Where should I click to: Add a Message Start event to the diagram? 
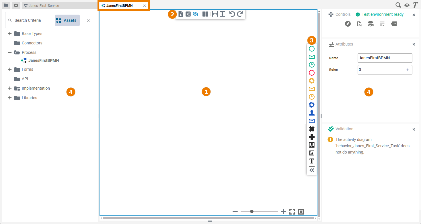311,56
